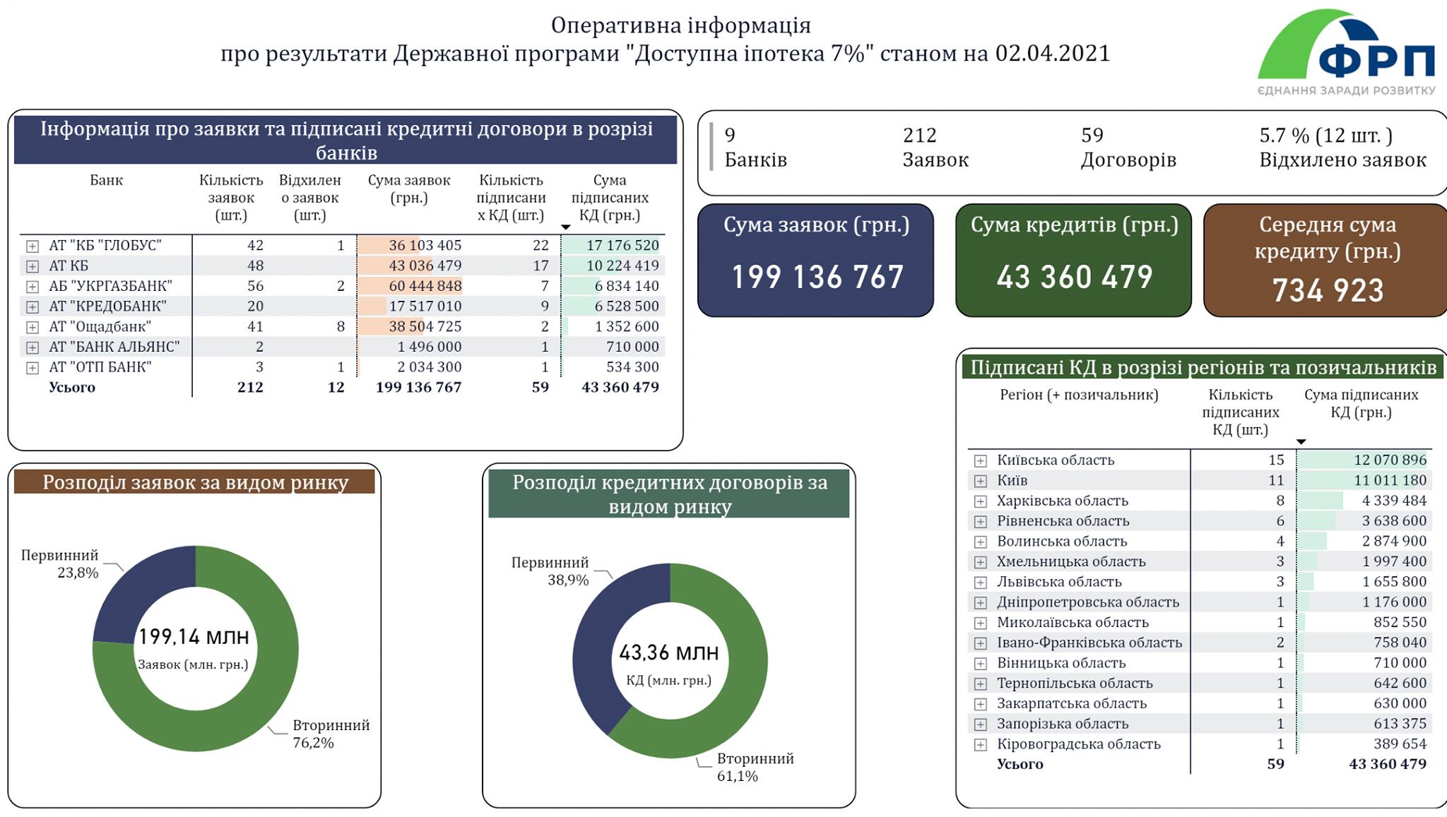The height and width of the screenshot is (817, 1447).
Task: Expand the АБ "УКРГАЗБАНК" row
Action: (33, 287)
